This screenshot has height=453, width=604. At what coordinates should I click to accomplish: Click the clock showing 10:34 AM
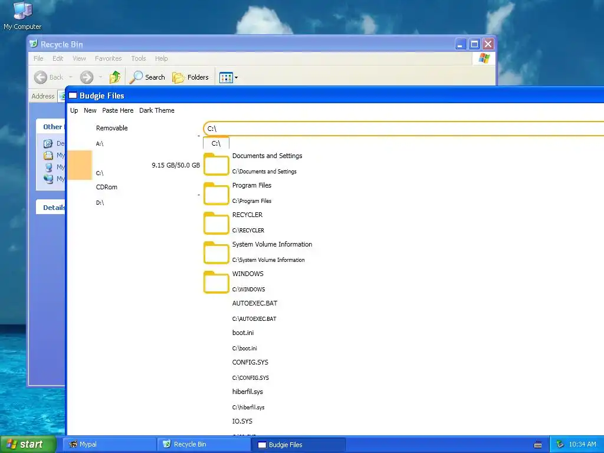point(582,444)
